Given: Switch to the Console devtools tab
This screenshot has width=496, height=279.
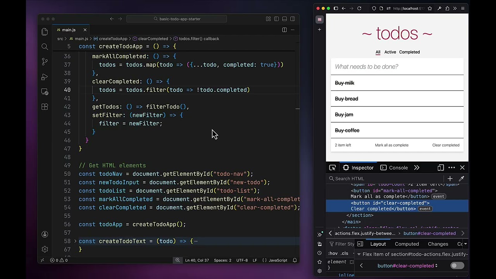Looking at the screenshot, I should pos(394,168).
